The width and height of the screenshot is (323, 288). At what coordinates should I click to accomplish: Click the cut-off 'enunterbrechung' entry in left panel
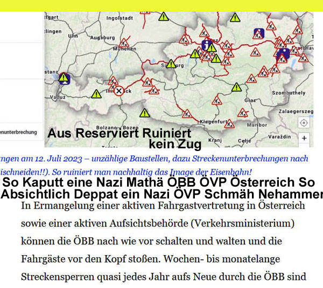pos(18,132)
